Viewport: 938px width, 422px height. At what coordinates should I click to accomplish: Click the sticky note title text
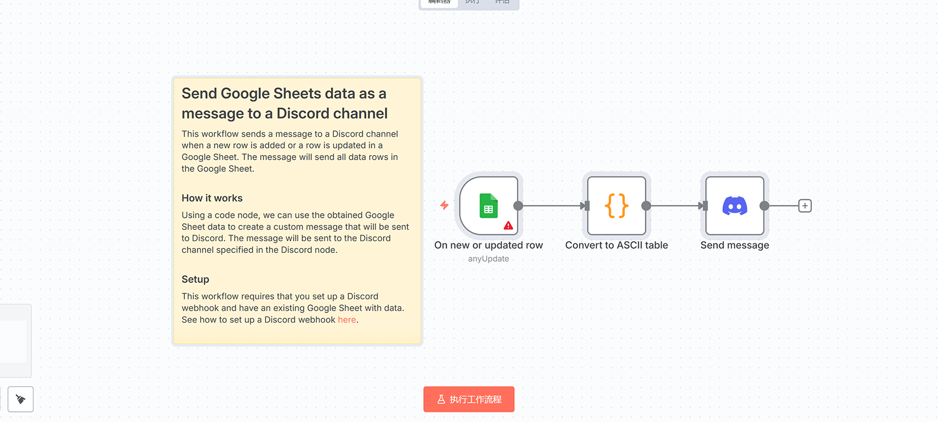(284, 103)
